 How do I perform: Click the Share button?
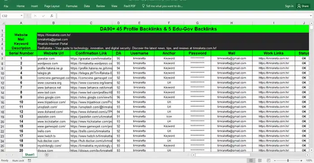pyautogui.click(x=303, y=6)
